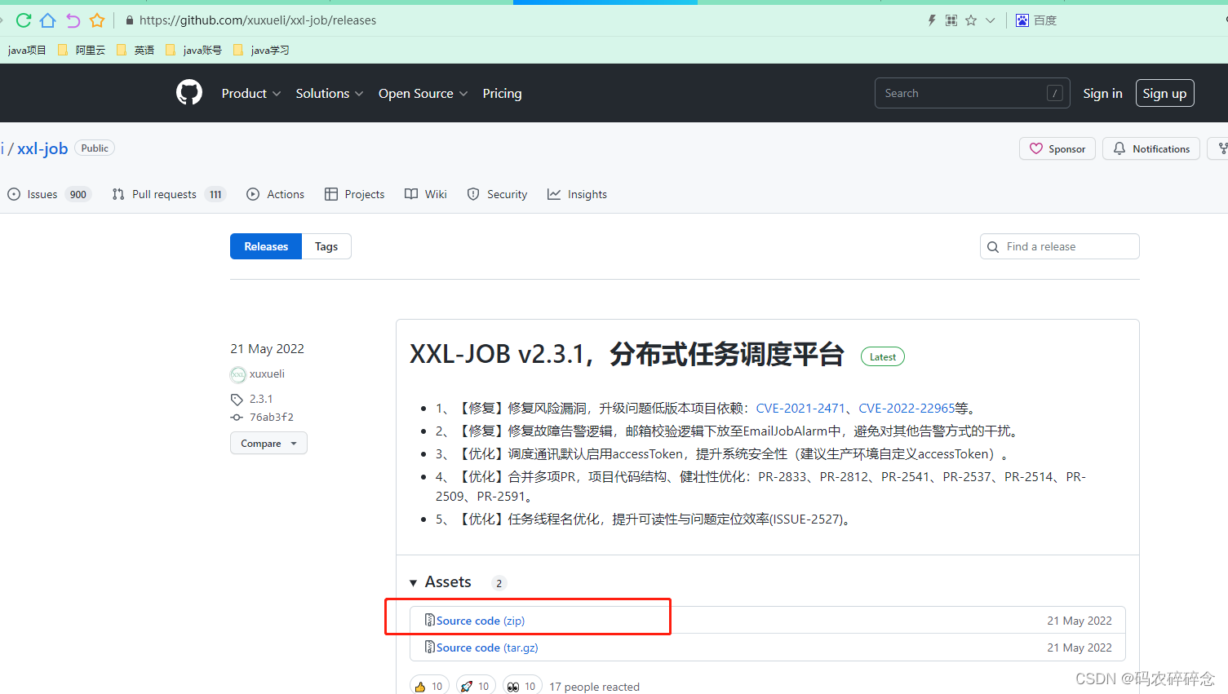
Task: Open the Actions tab
Action: click(x=275, y=194)
